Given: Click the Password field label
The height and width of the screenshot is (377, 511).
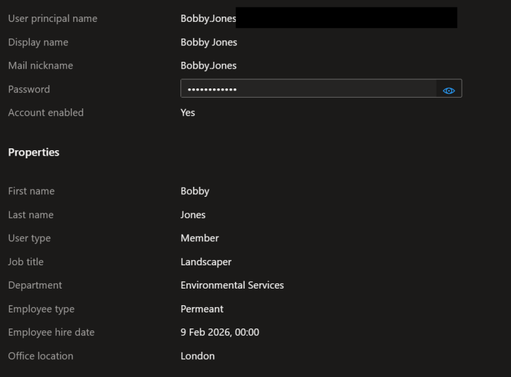Looking at the screenshot, I should coord(29,89).
